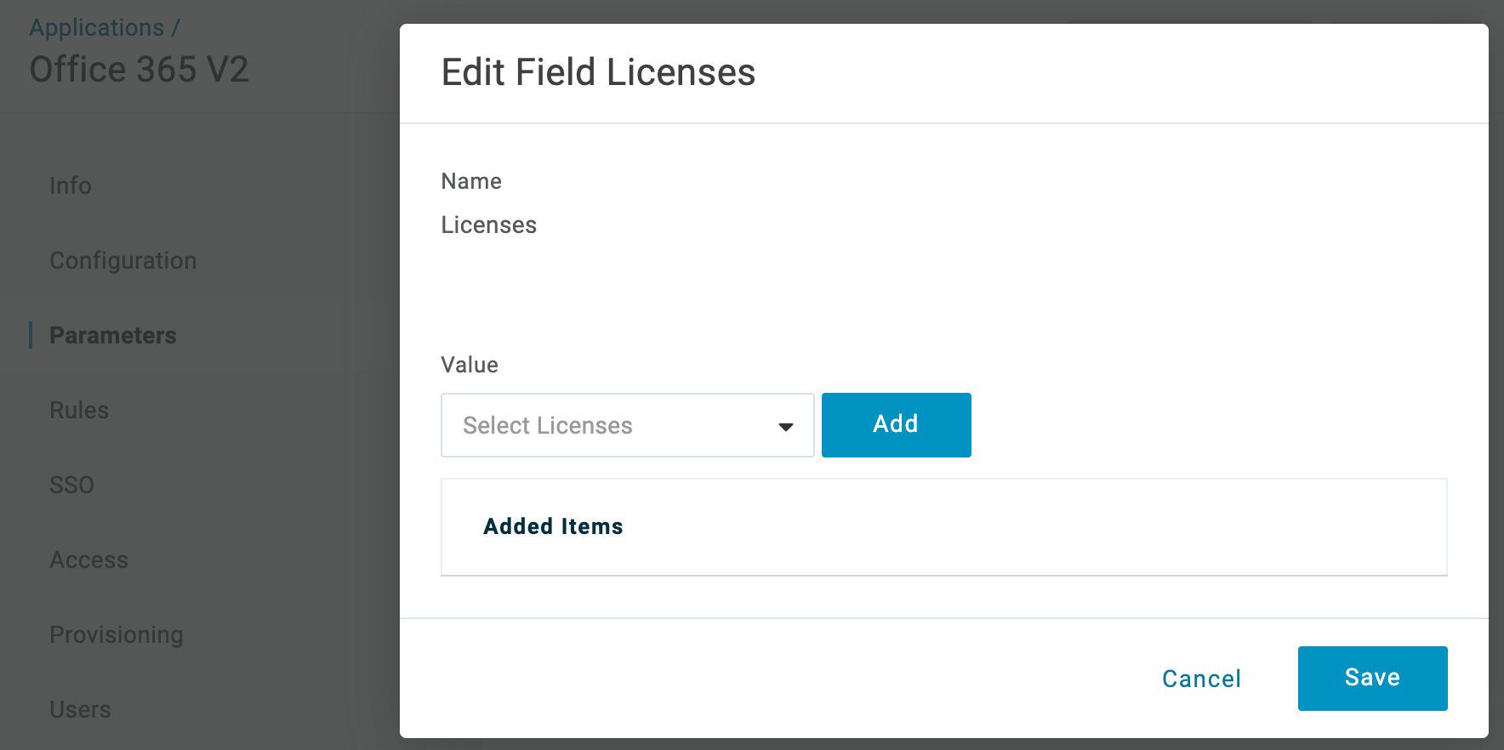This screenshot has width=1504, height=750.
Task: Click the Add button
Action: 896,425
